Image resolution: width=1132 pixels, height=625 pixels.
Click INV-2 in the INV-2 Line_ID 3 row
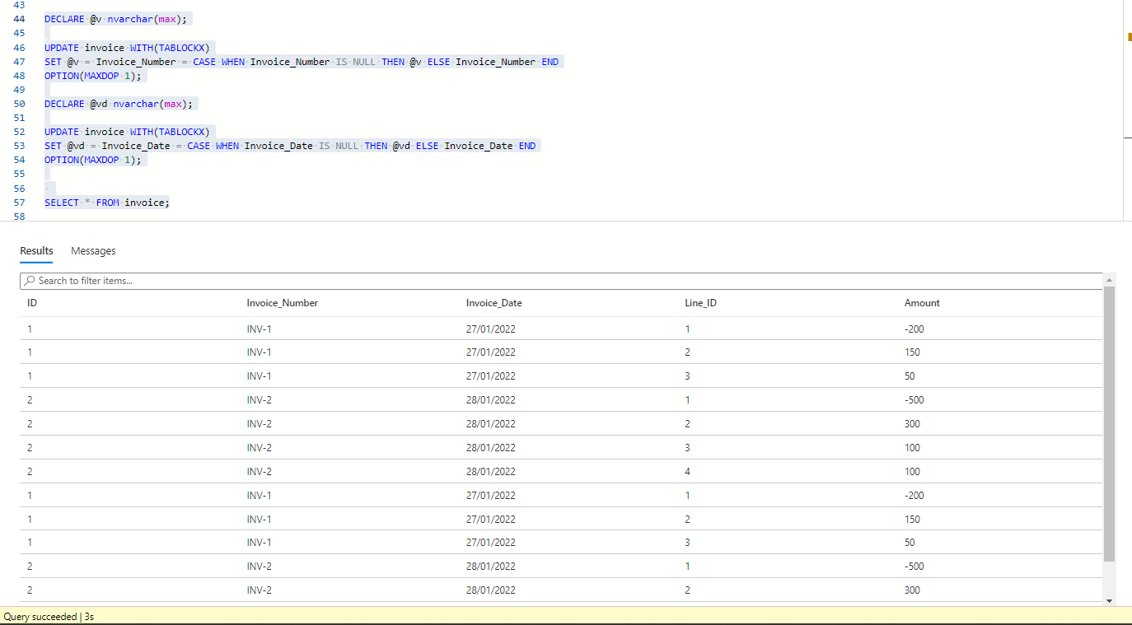coord(260,448)
